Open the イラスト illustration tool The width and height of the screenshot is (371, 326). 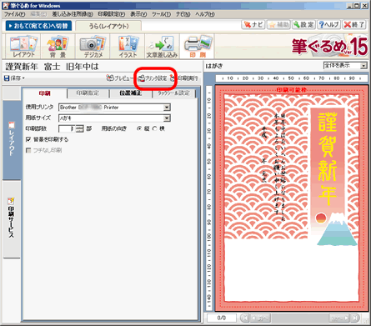click(128, 47)
